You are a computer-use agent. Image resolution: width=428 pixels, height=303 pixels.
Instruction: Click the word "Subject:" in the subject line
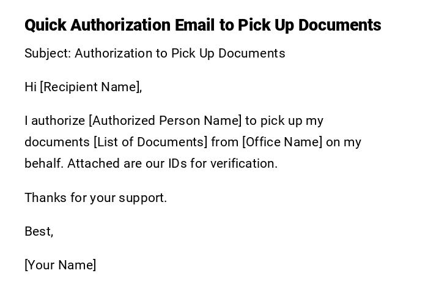pos(48,53)
